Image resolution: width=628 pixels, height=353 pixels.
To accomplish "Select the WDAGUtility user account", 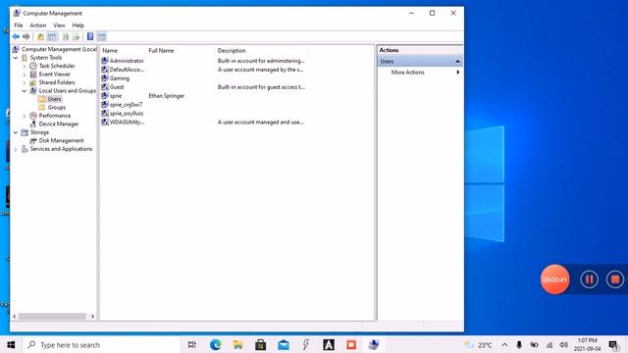I will coord(123,123).
